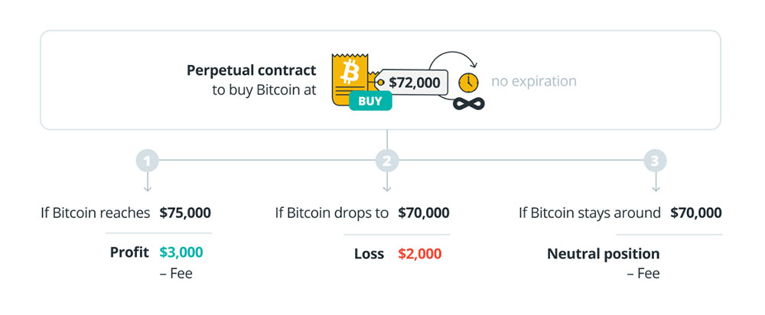Click the red $2,000 loss amount

click(420, 253)
